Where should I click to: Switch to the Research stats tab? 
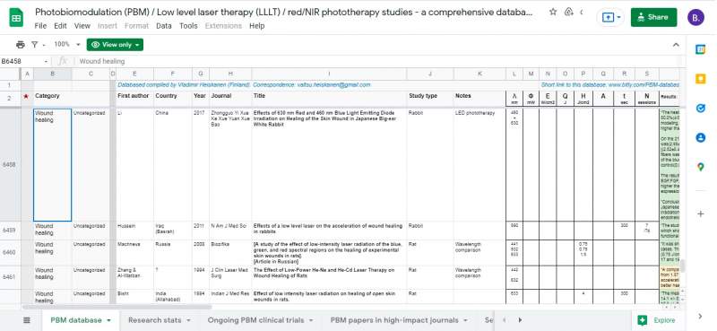coord(160,320)
